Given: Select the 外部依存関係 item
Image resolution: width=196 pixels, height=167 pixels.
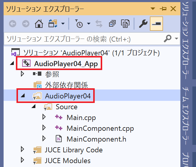Looking at the screenshot, I should 66,85.
